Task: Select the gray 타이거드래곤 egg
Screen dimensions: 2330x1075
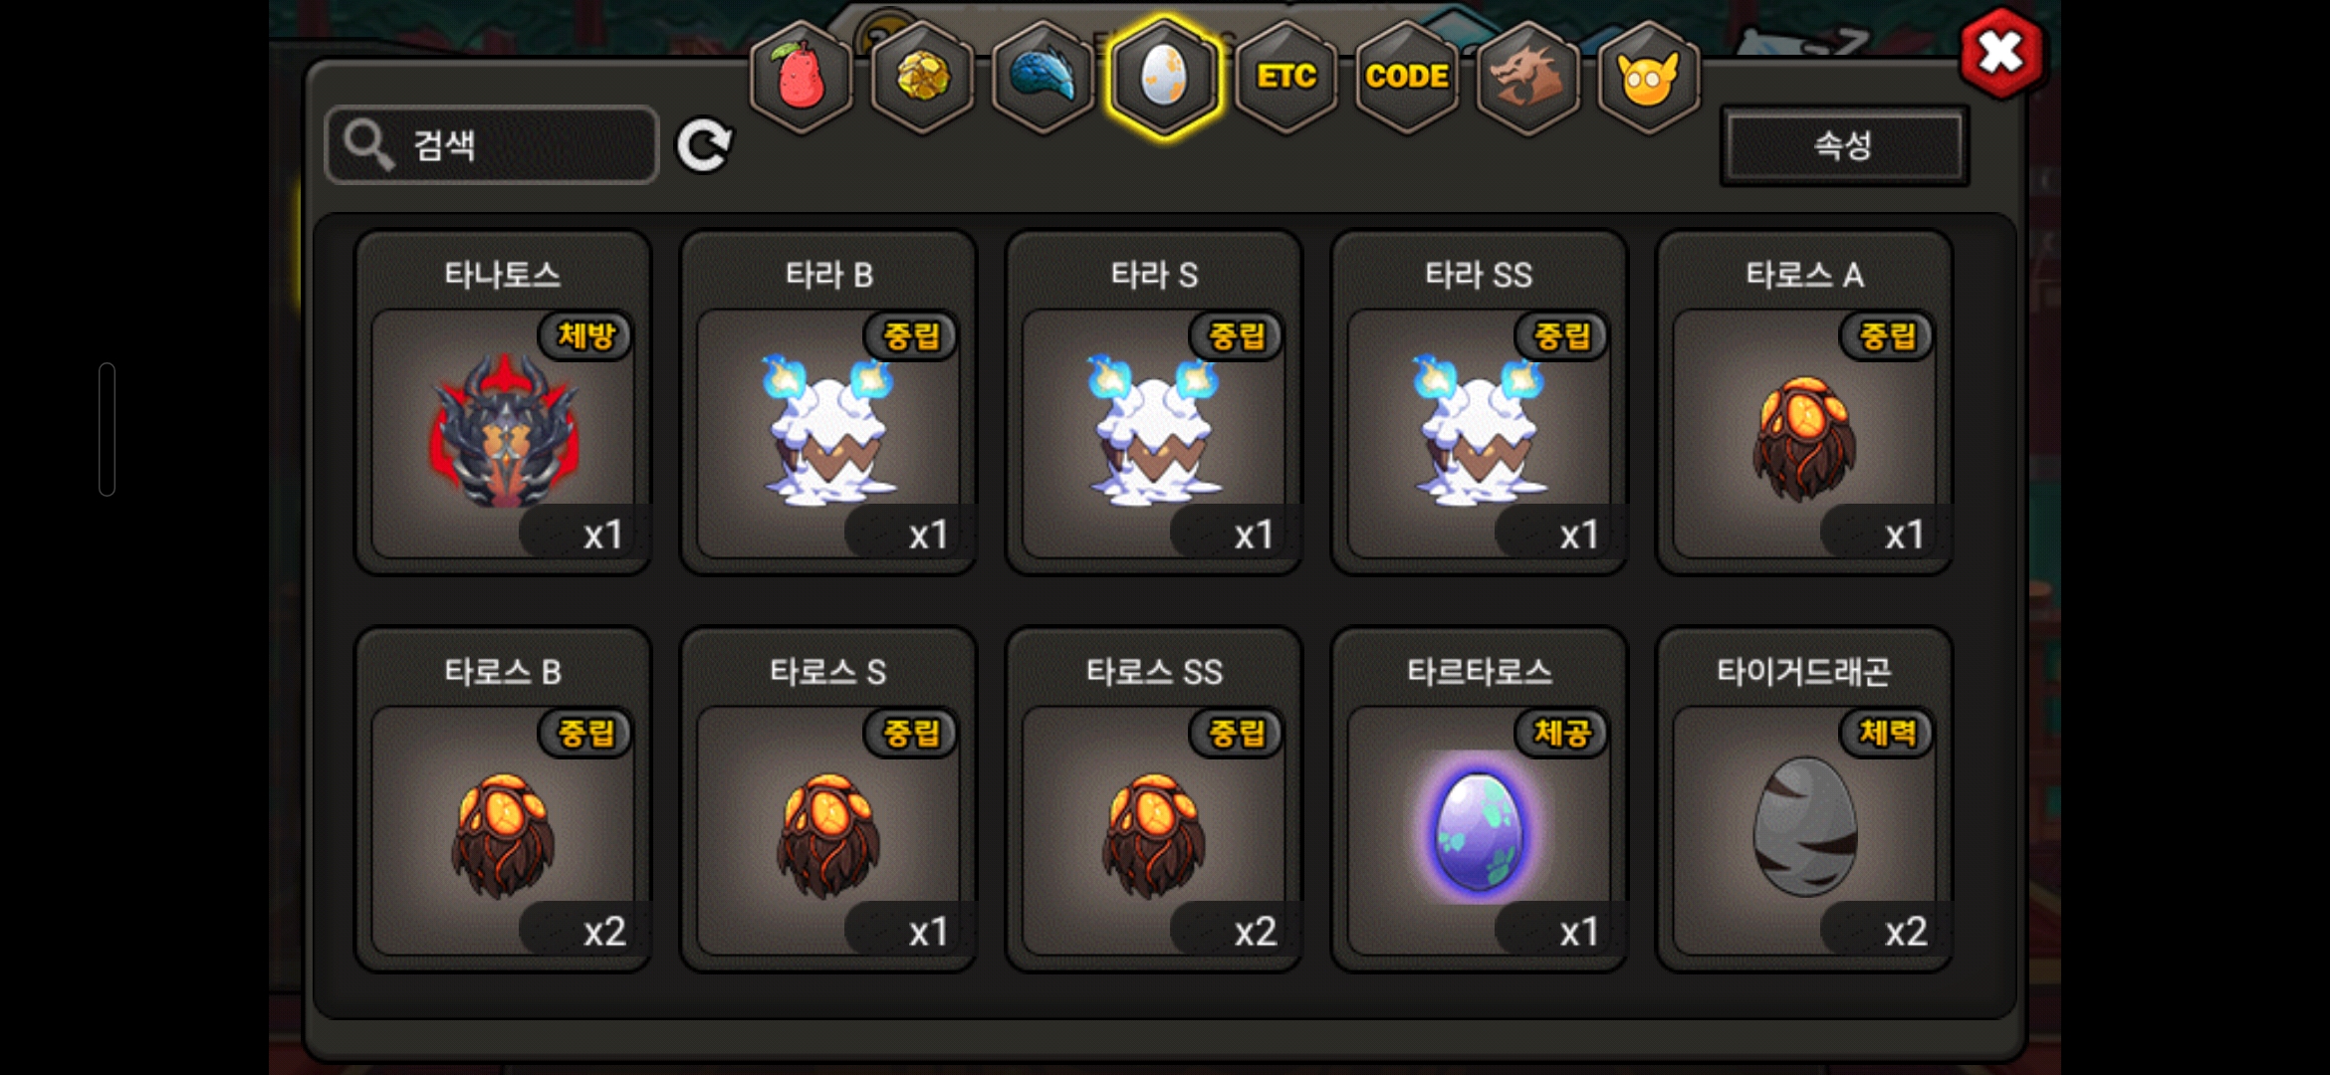Action: [x=1804, y=799]
